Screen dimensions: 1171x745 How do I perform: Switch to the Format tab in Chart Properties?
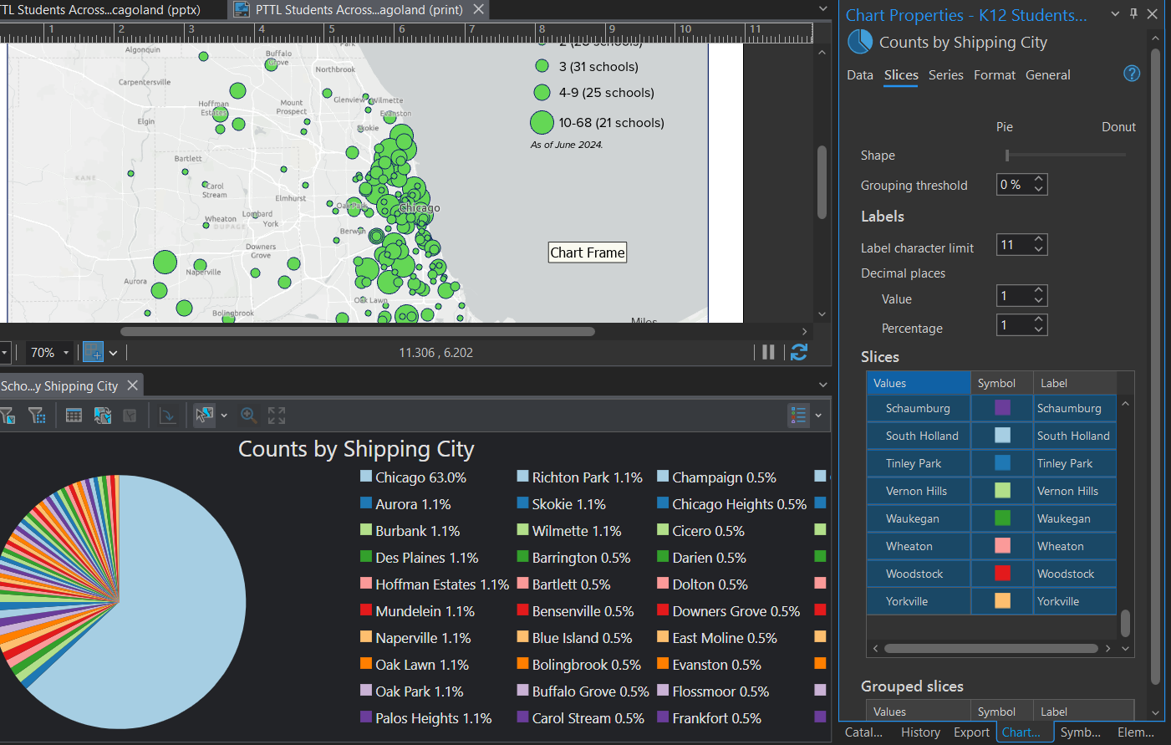click(x=994, y=74)
